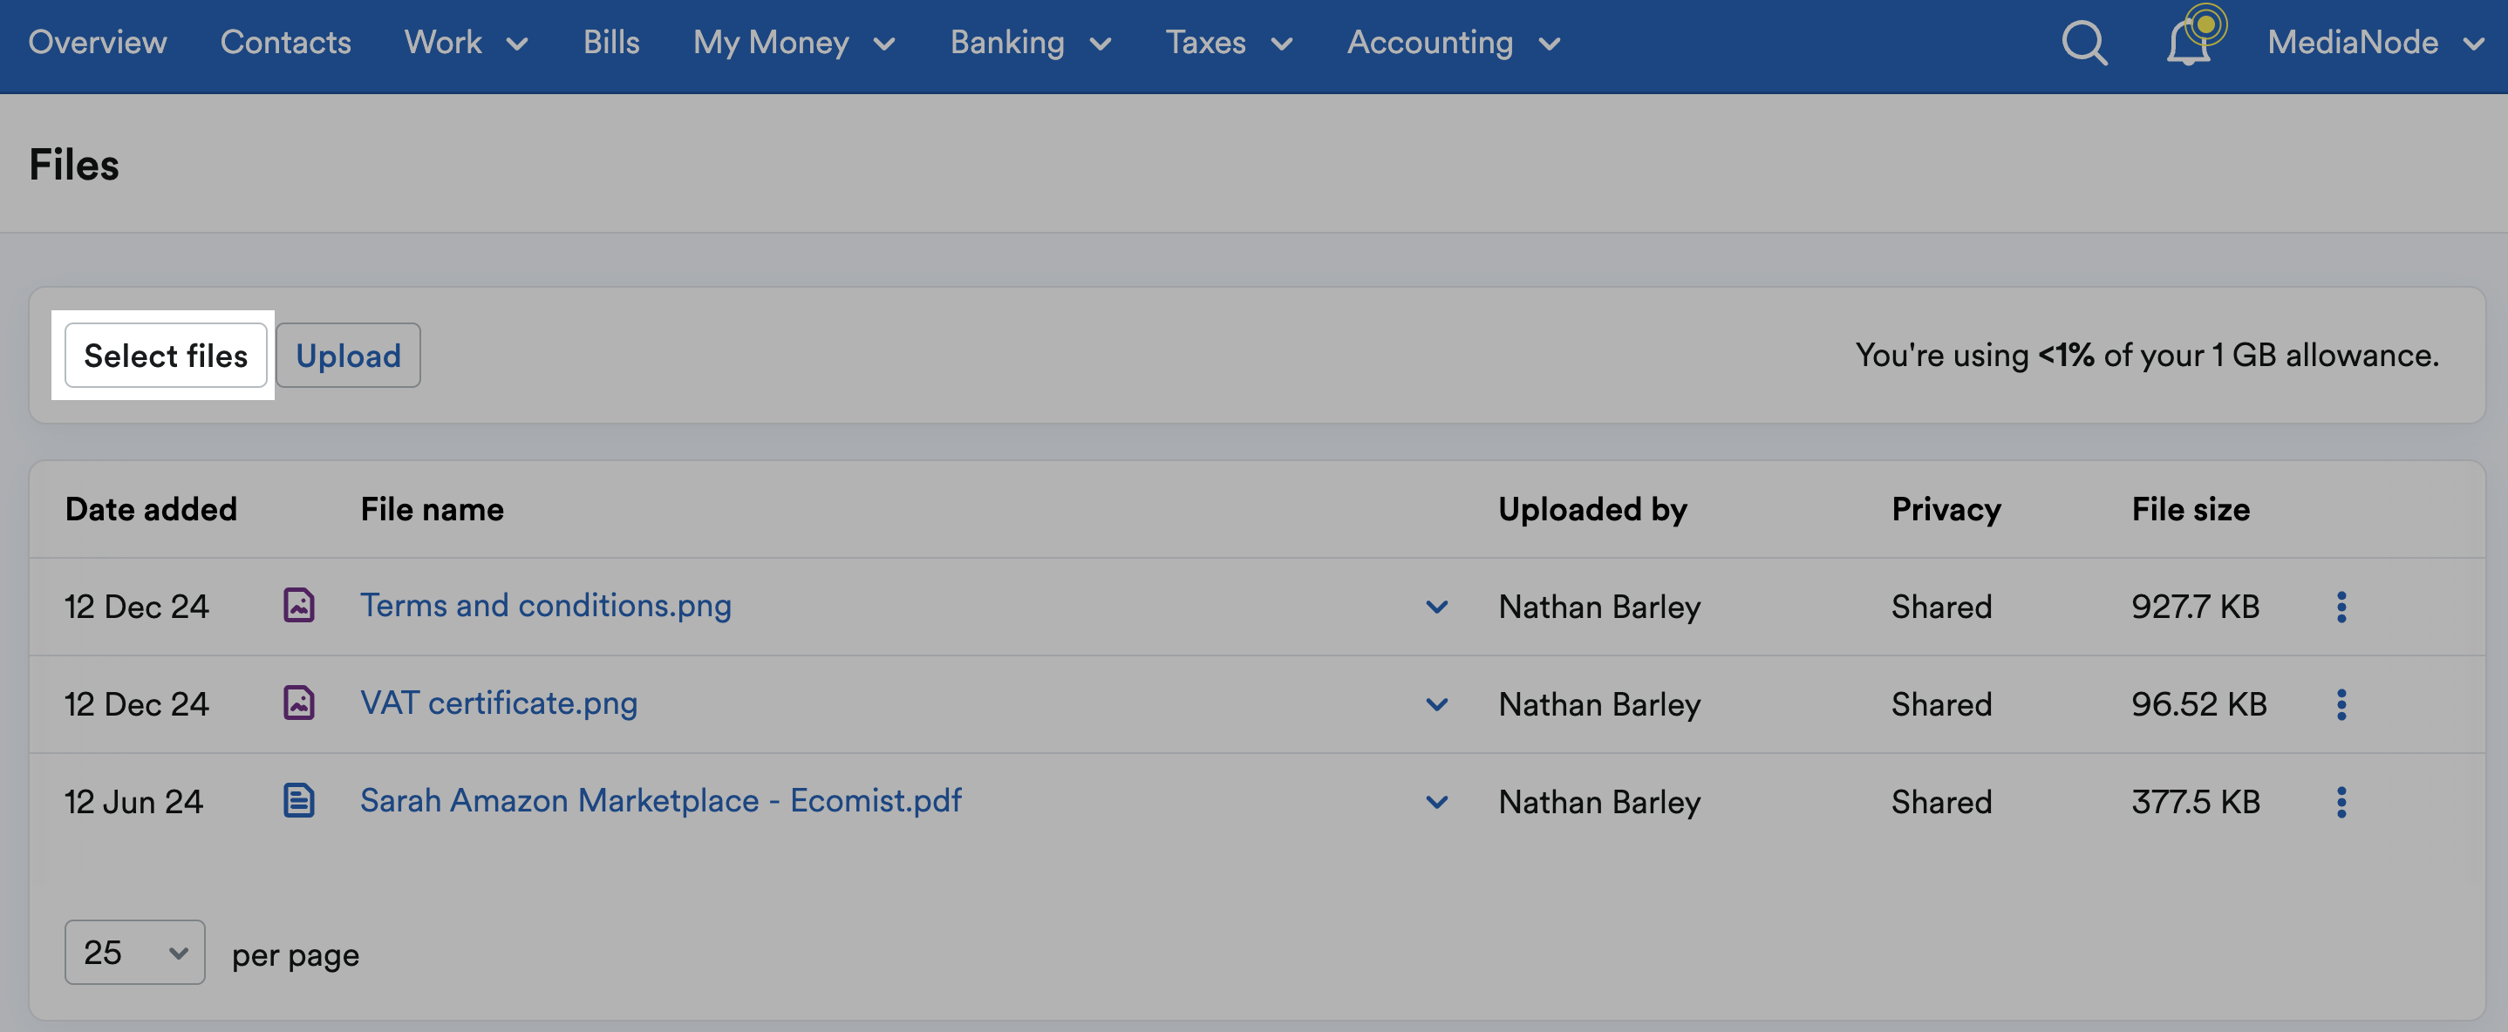
Task: Open the MediaNode account menu
Action: tap(2375, 43)
